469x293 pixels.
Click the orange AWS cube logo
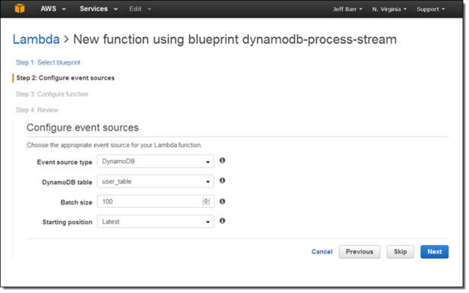(x=20, y=8)
